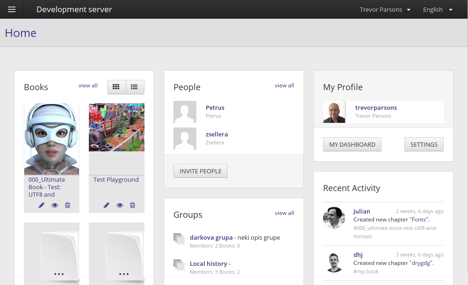View all groups
This screenshot has width=468, height=285.
pos(284,213)
